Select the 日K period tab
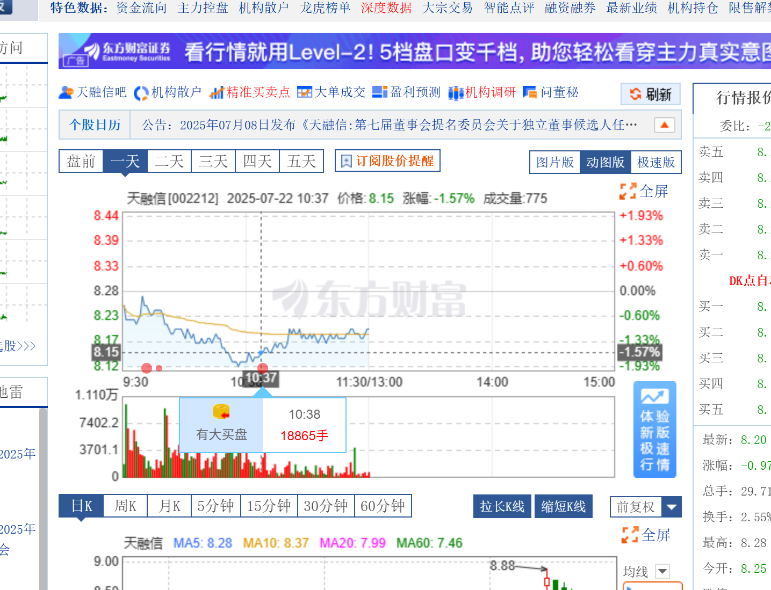This screenshot has height=590, width=771. [x=81, y=506]
